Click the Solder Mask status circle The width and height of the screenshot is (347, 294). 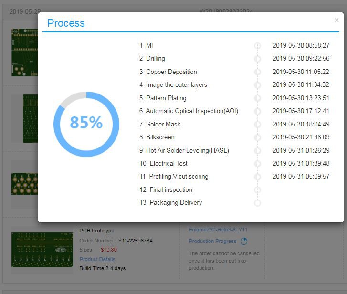coord(257,125)
